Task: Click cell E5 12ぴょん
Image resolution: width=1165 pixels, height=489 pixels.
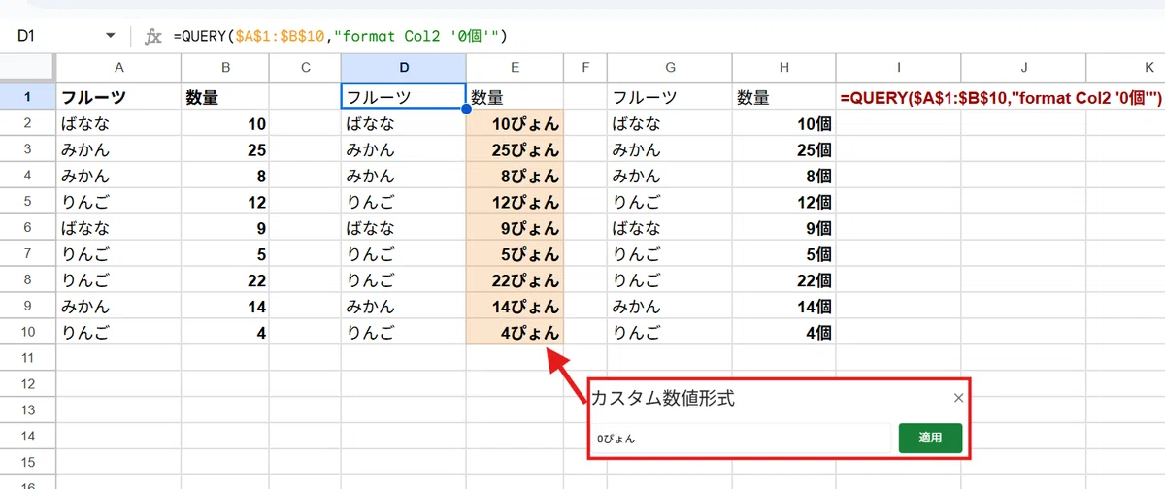Action: click(515, 202)
